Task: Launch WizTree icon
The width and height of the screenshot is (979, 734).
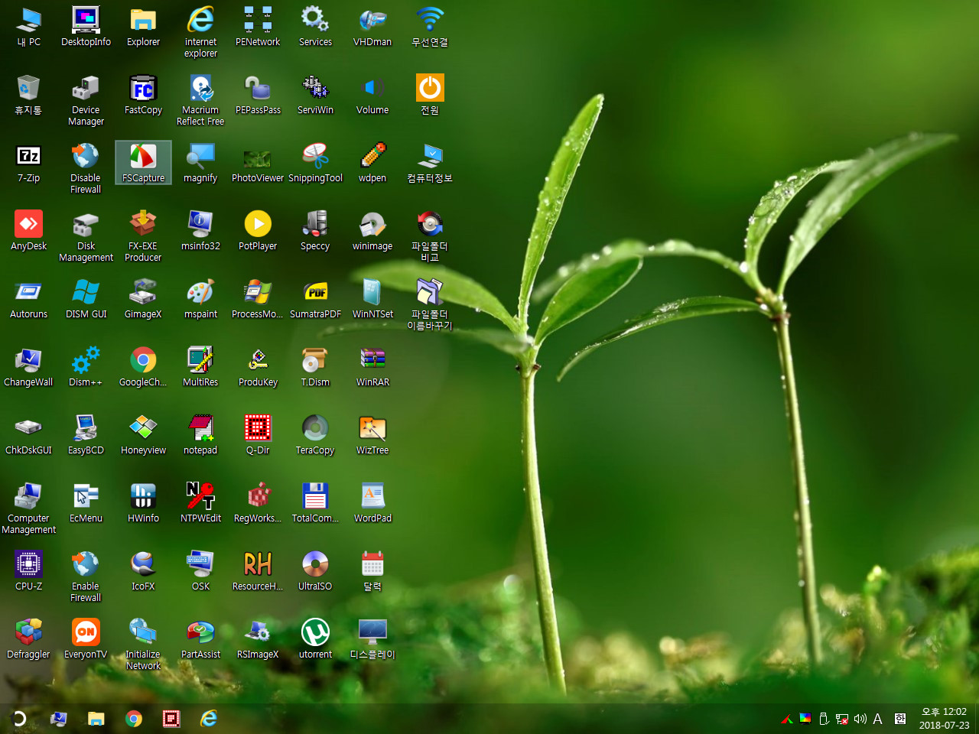Action: (372, 435)
